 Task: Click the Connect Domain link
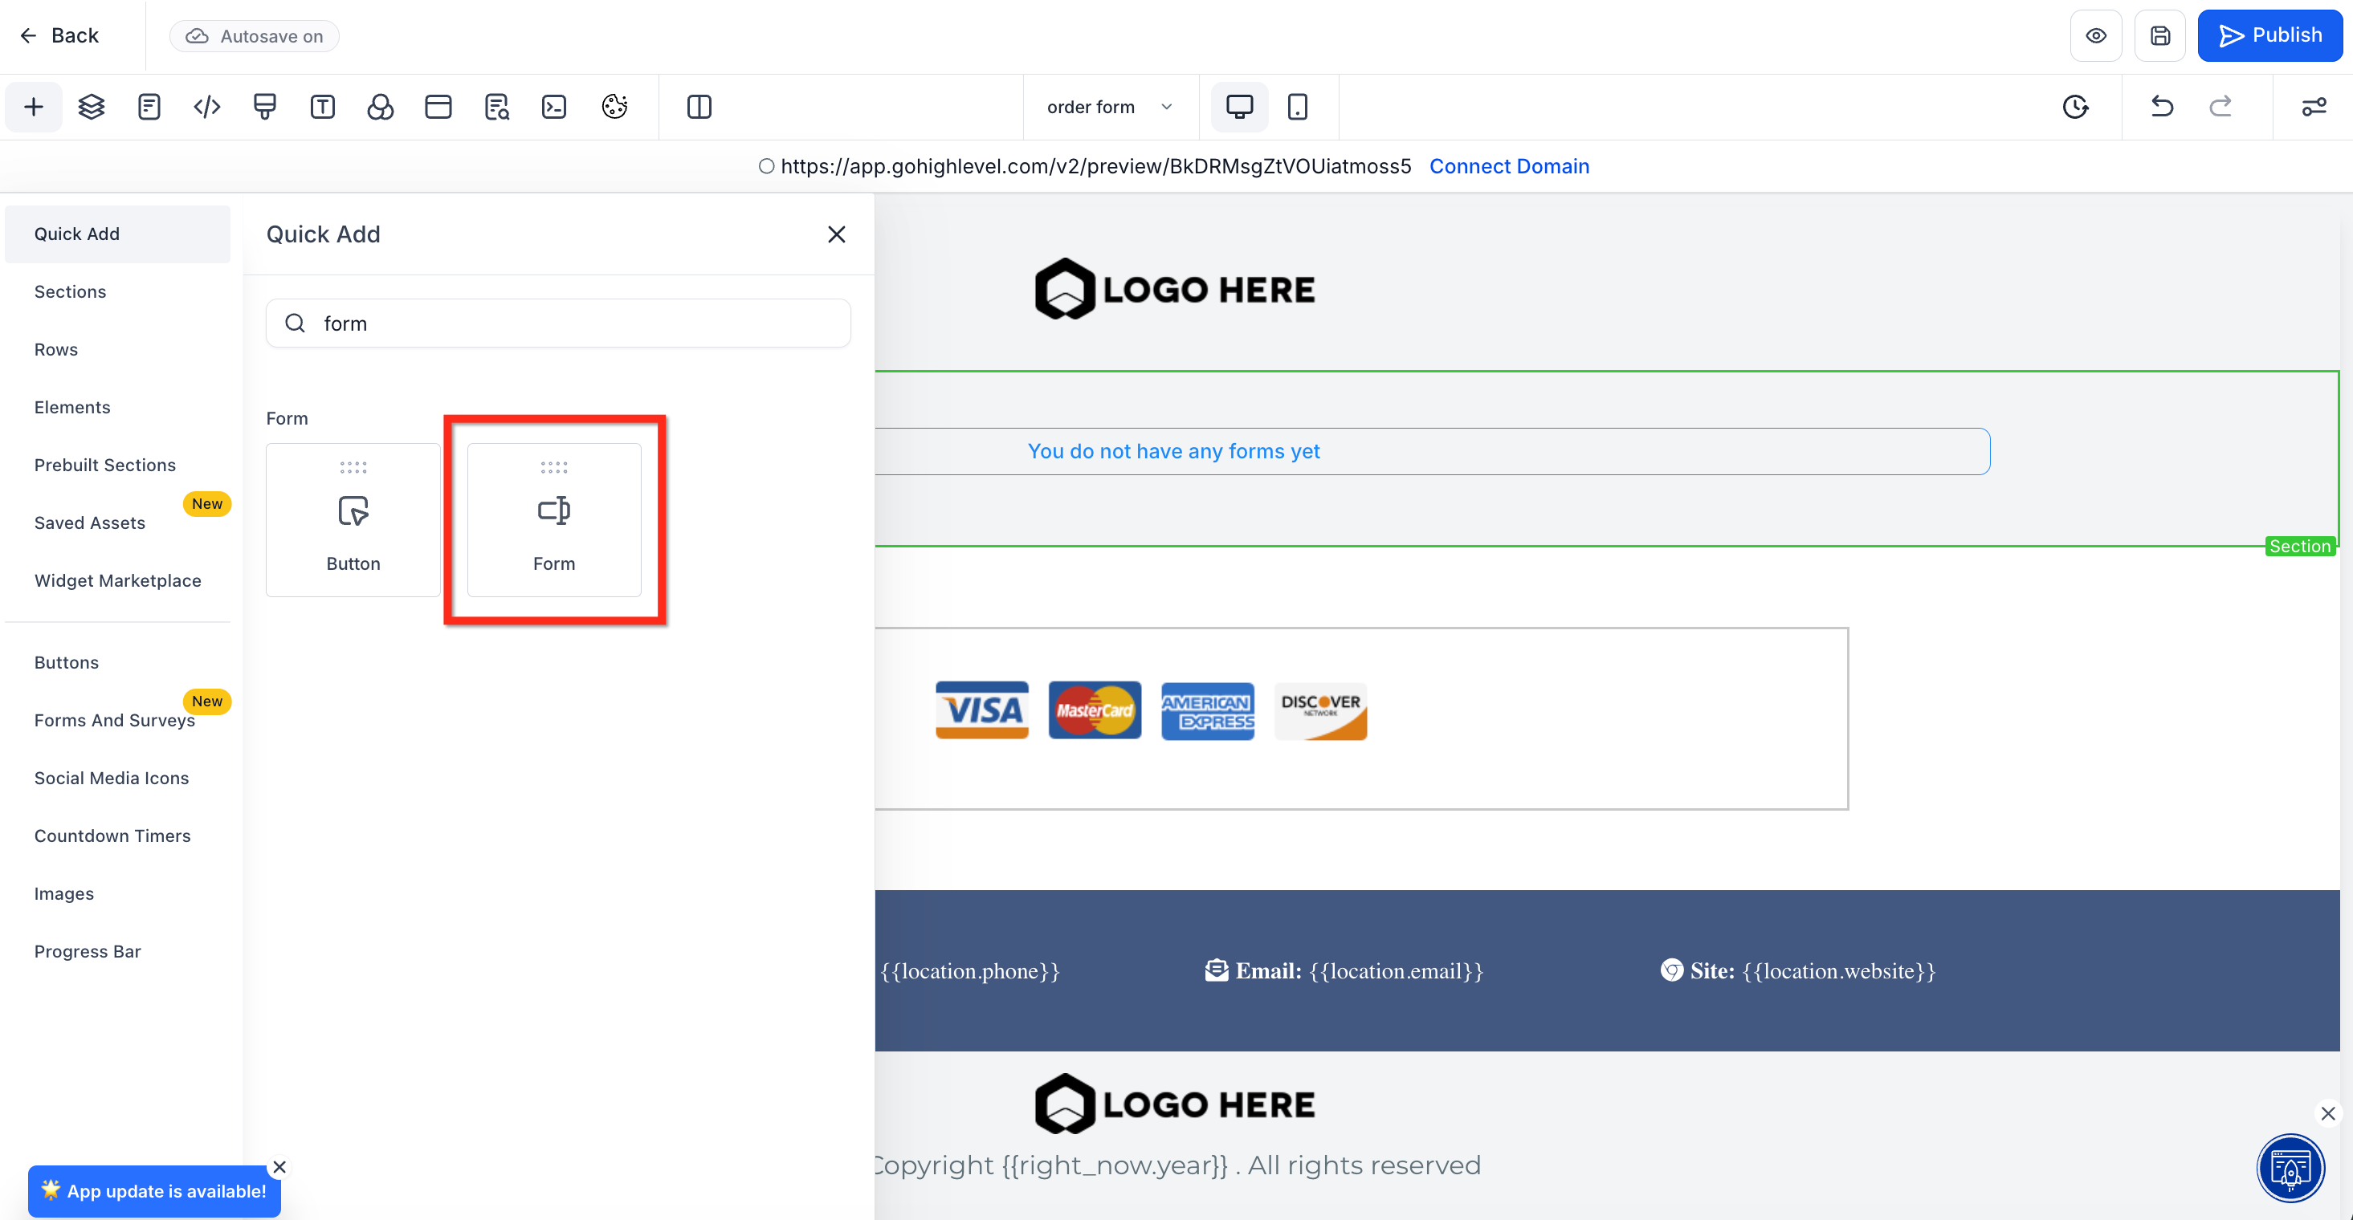(1509, 166)
